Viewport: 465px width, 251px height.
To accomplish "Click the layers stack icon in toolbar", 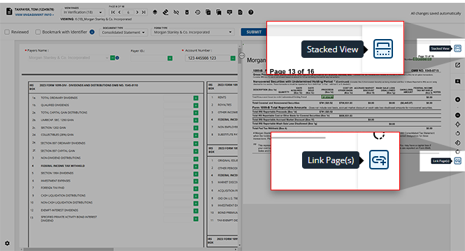I will pos(155,12).
